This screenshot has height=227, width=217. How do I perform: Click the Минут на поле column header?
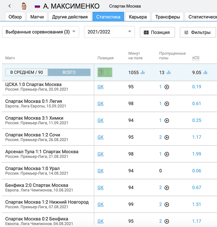135,56
